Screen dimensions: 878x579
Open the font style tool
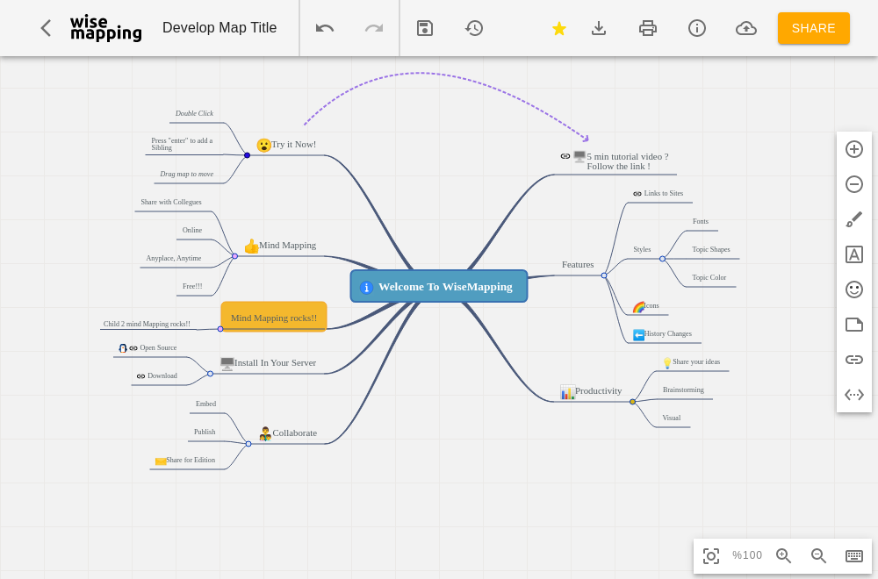[854, 254]
